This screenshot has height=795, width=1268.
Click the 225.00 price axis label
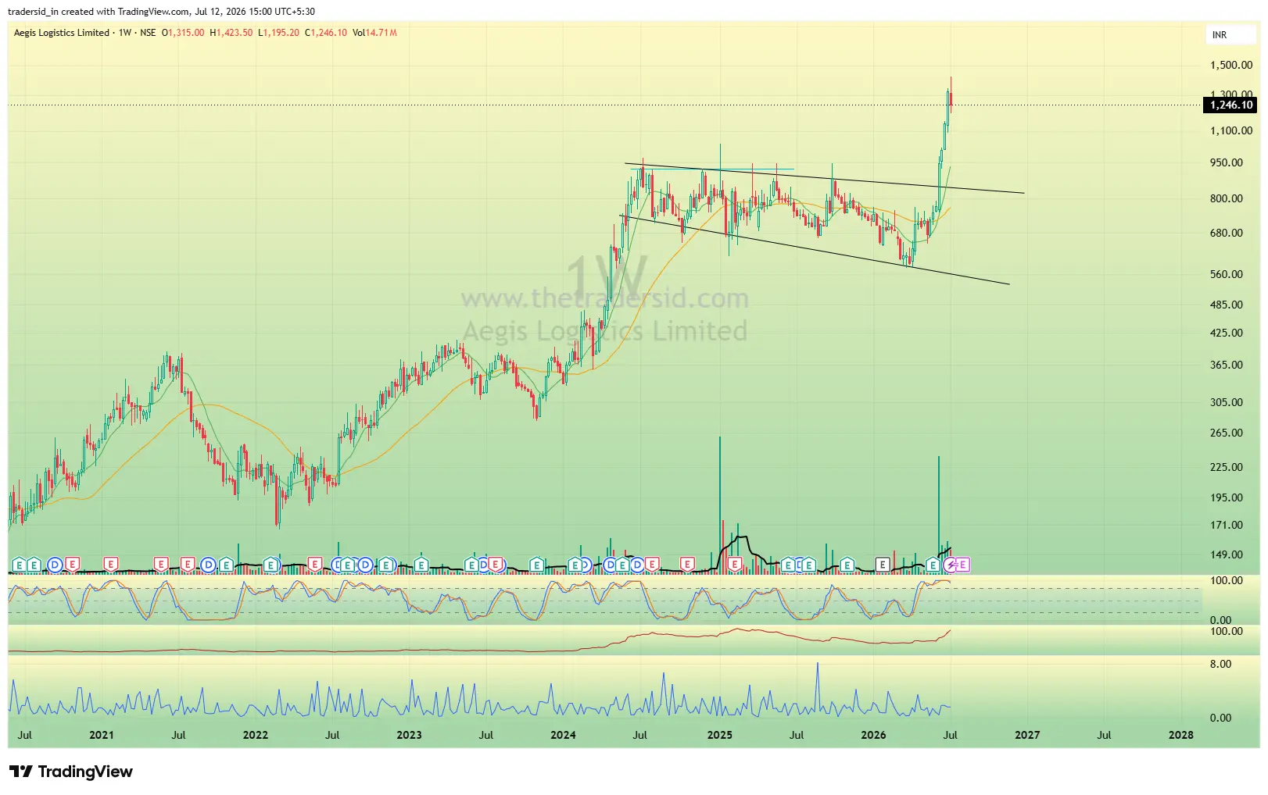coord(1227,467)
